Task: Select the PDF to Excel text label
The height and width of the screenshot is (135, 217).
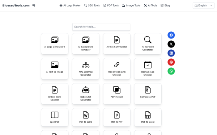Action: point(148,122)
